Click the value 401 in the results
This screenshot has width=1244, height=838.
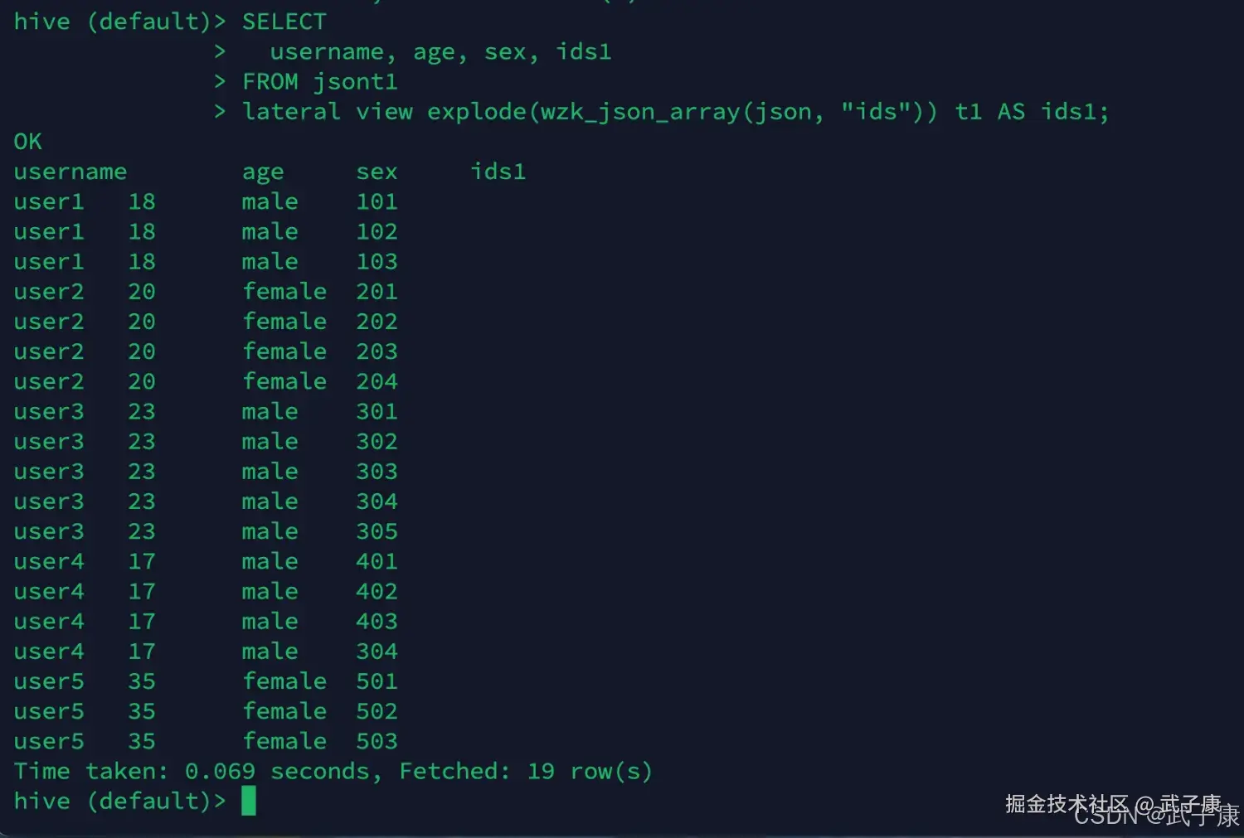[377, 561]
